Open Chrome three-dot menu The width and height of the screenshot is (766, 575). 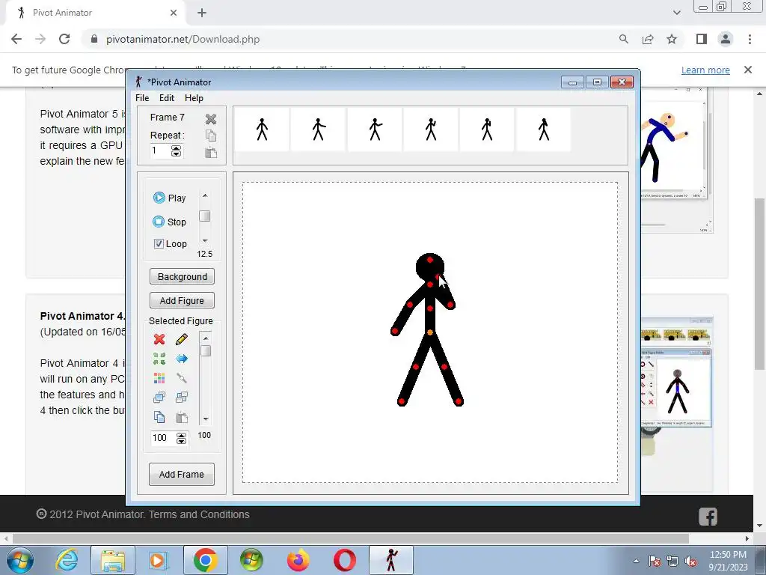pos(750,39)
